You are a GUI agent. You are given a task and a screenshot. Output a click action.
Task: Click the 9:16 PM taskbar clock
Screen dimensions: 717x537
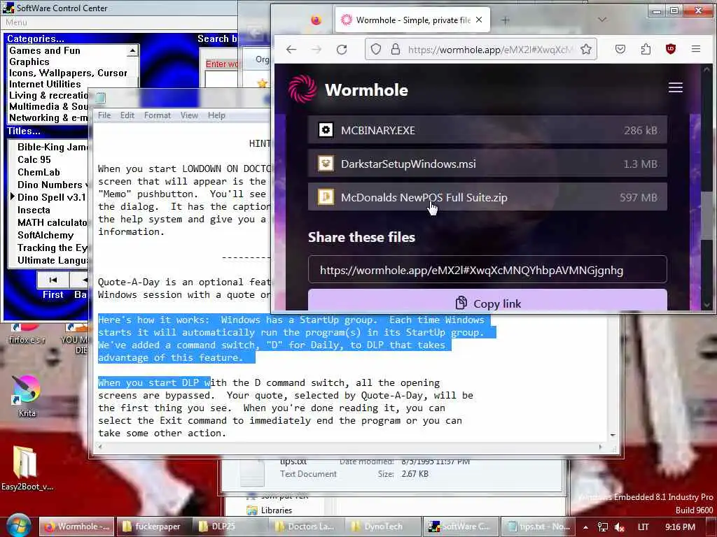680,527
